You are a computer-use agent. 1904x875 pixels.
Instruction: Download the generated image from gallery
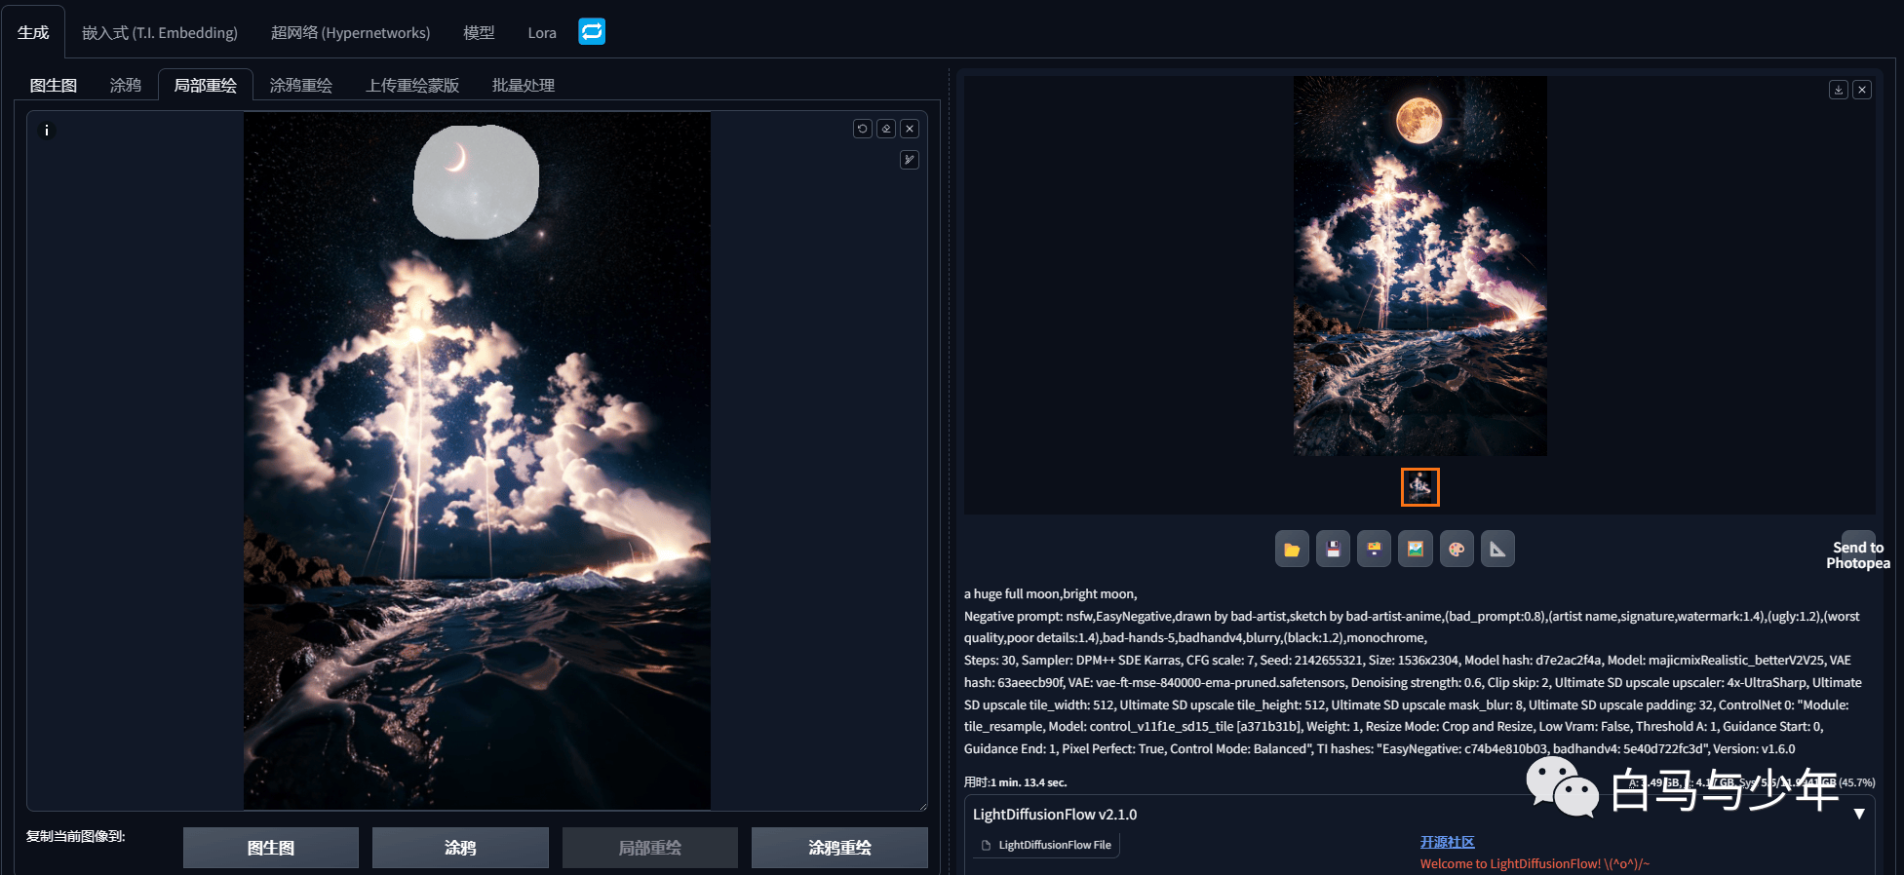pos(1839,90)
